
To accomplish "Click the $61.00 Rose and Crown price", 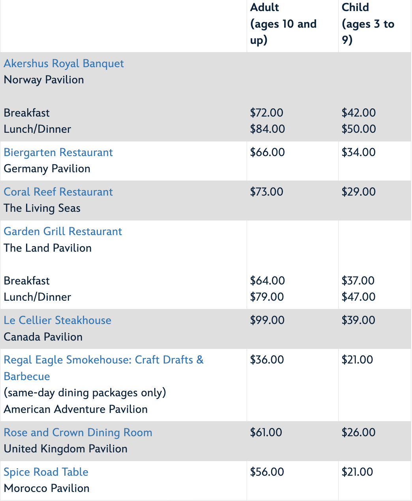I will [266, 433].
